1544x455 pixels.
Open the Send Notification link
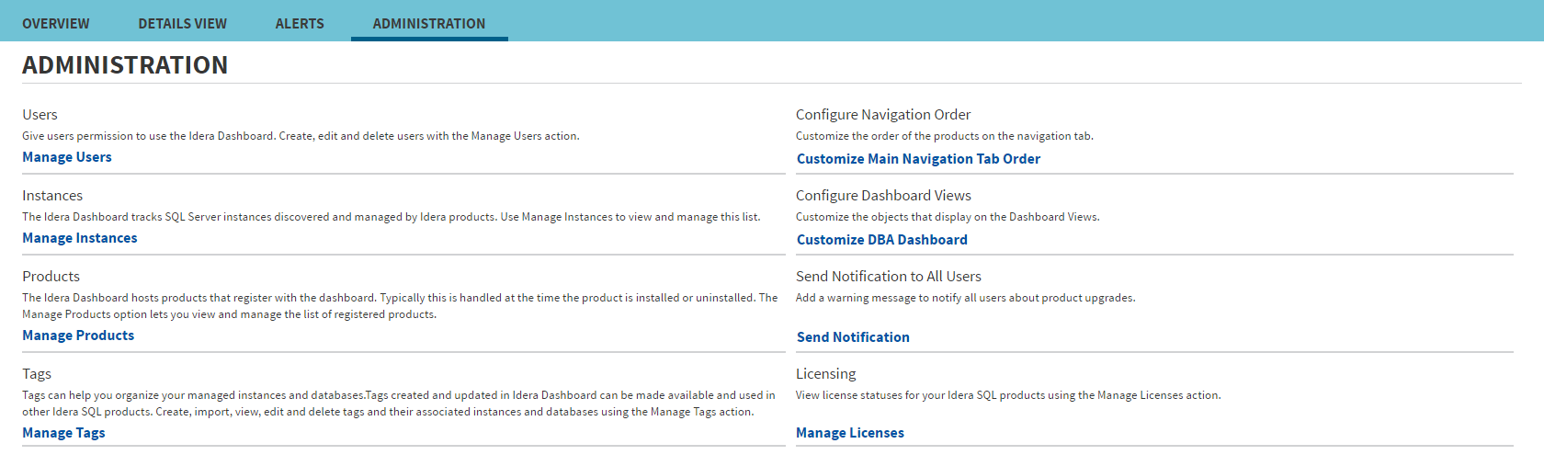(x=853, y=337)
